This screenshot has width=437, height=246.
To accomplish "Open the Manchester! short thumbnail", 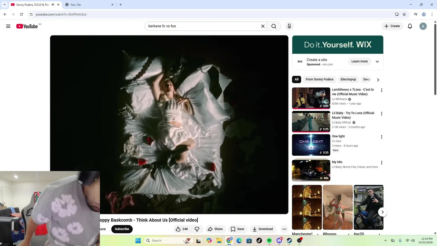I will tap(307, 207).
